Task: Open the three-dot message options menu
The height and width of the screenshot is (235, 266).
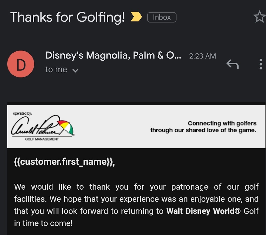Action: [x=261, y=64]
